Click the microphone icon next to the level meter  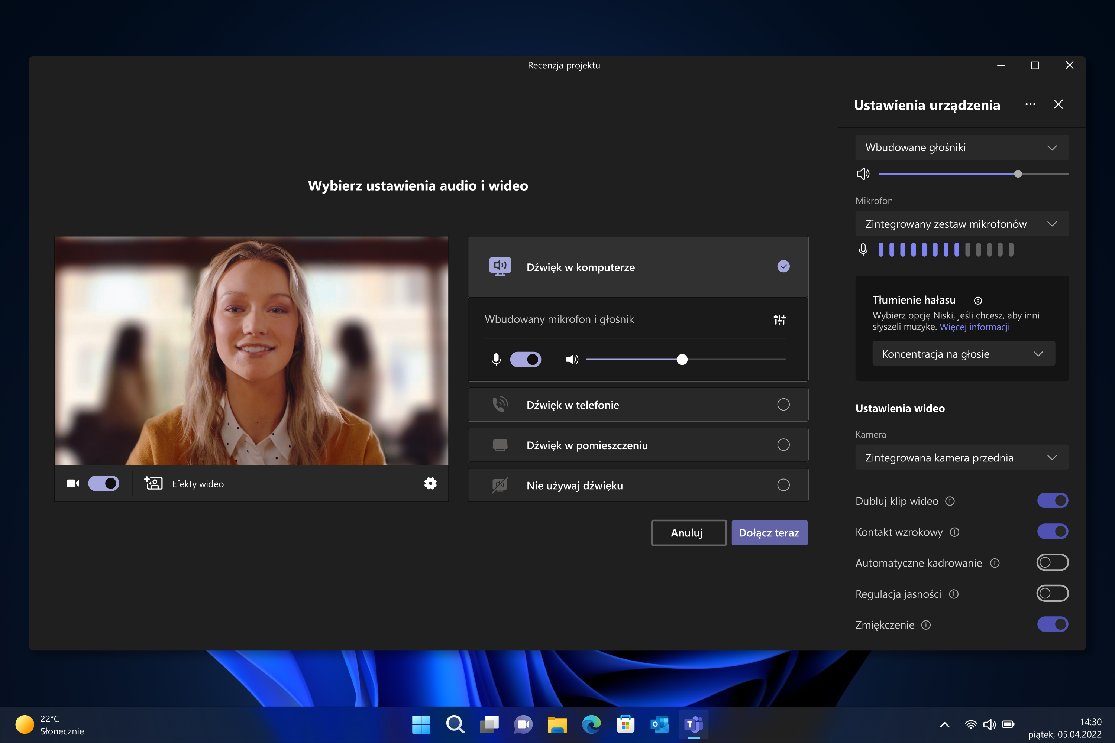[863, 250]
